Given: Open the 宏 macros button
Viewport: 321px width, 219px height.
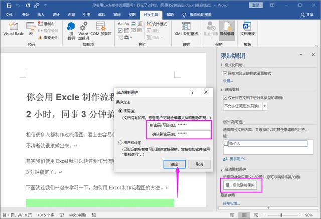Looking at the screenshot, I should pyautogui.click(x=31, y=29).
